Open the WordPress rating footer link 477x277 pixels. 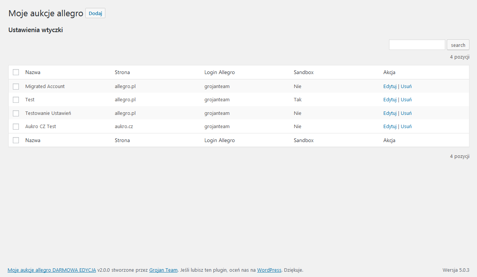269,270
